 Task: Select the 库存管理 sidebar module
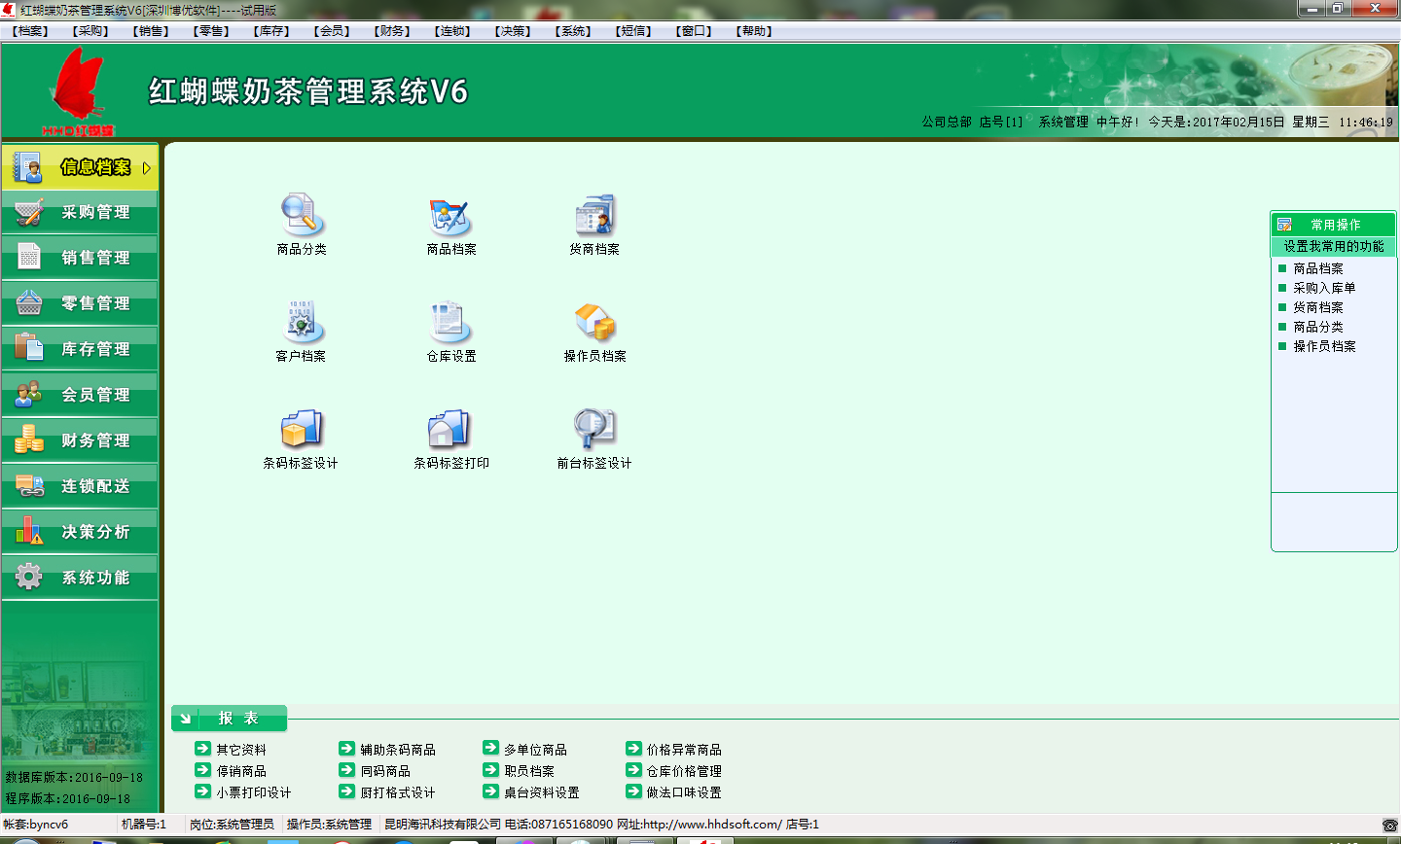click(80, 349)
